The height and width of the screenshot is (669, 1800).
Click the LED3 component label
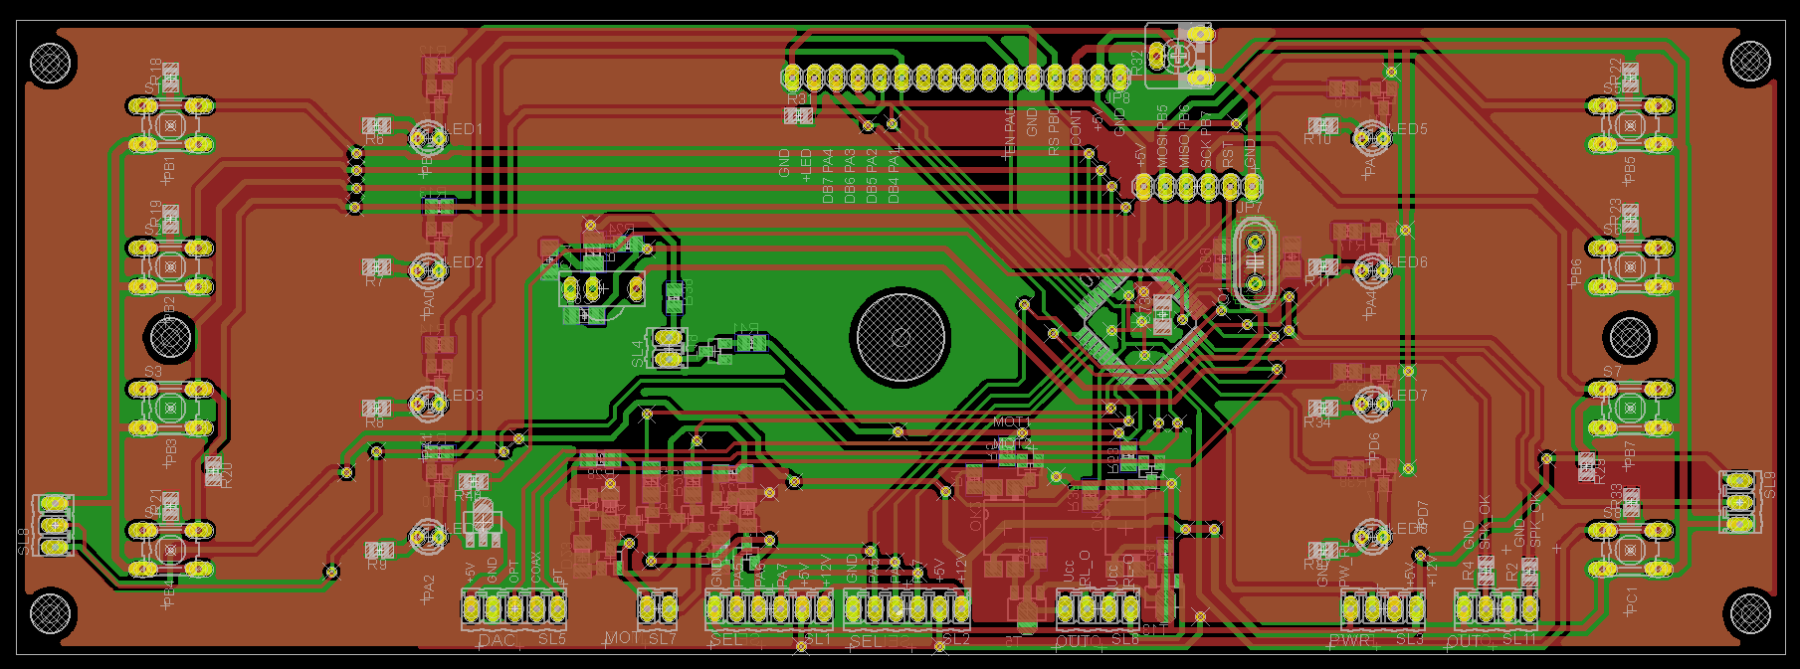[x=465, y=396]
